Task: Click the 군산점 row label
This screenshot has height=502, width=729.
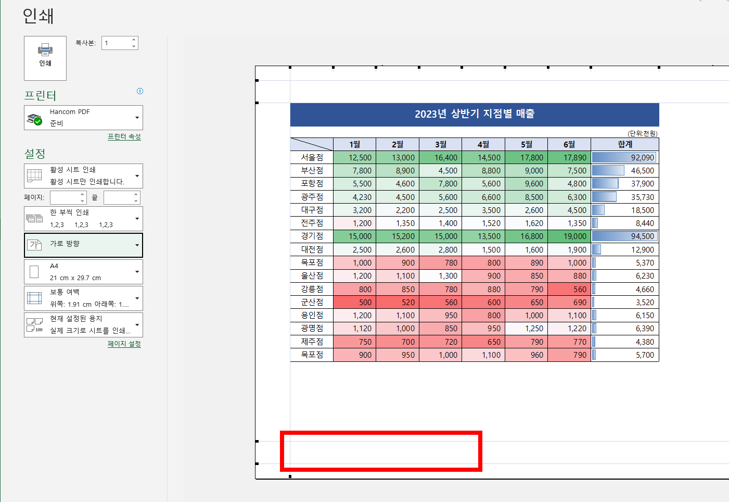Action: click(x=312, y=302)
